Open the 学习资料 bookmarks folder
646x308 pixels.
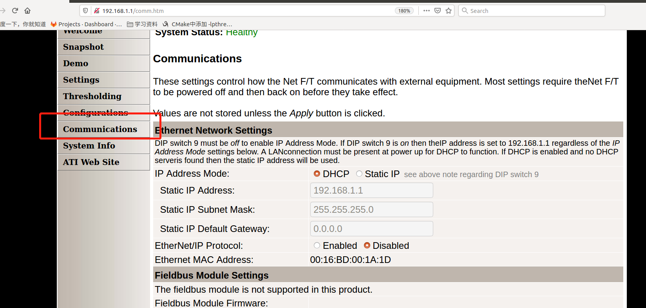click(142, 24)
